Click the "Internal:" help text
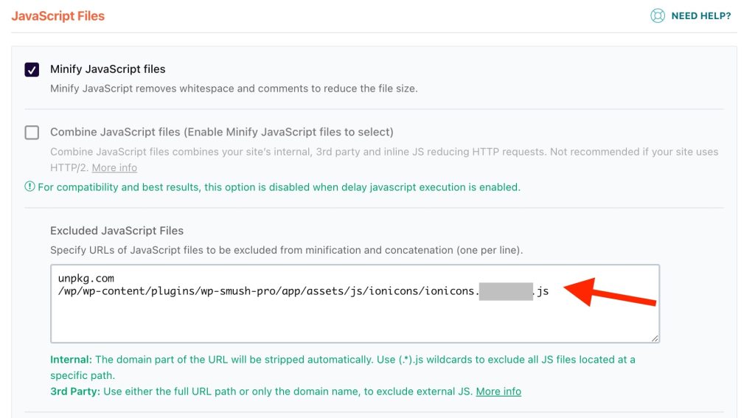The height and width of the screenshot is (418, 755). click(71, 360)
